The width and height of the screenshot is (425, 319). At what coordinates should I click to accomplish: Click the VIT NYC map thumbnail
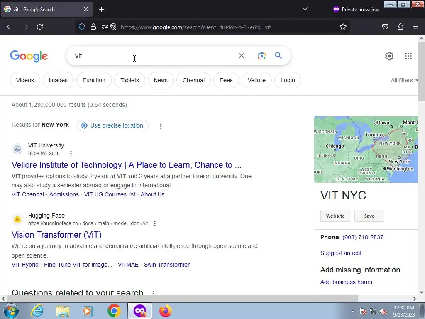point(366,150)
